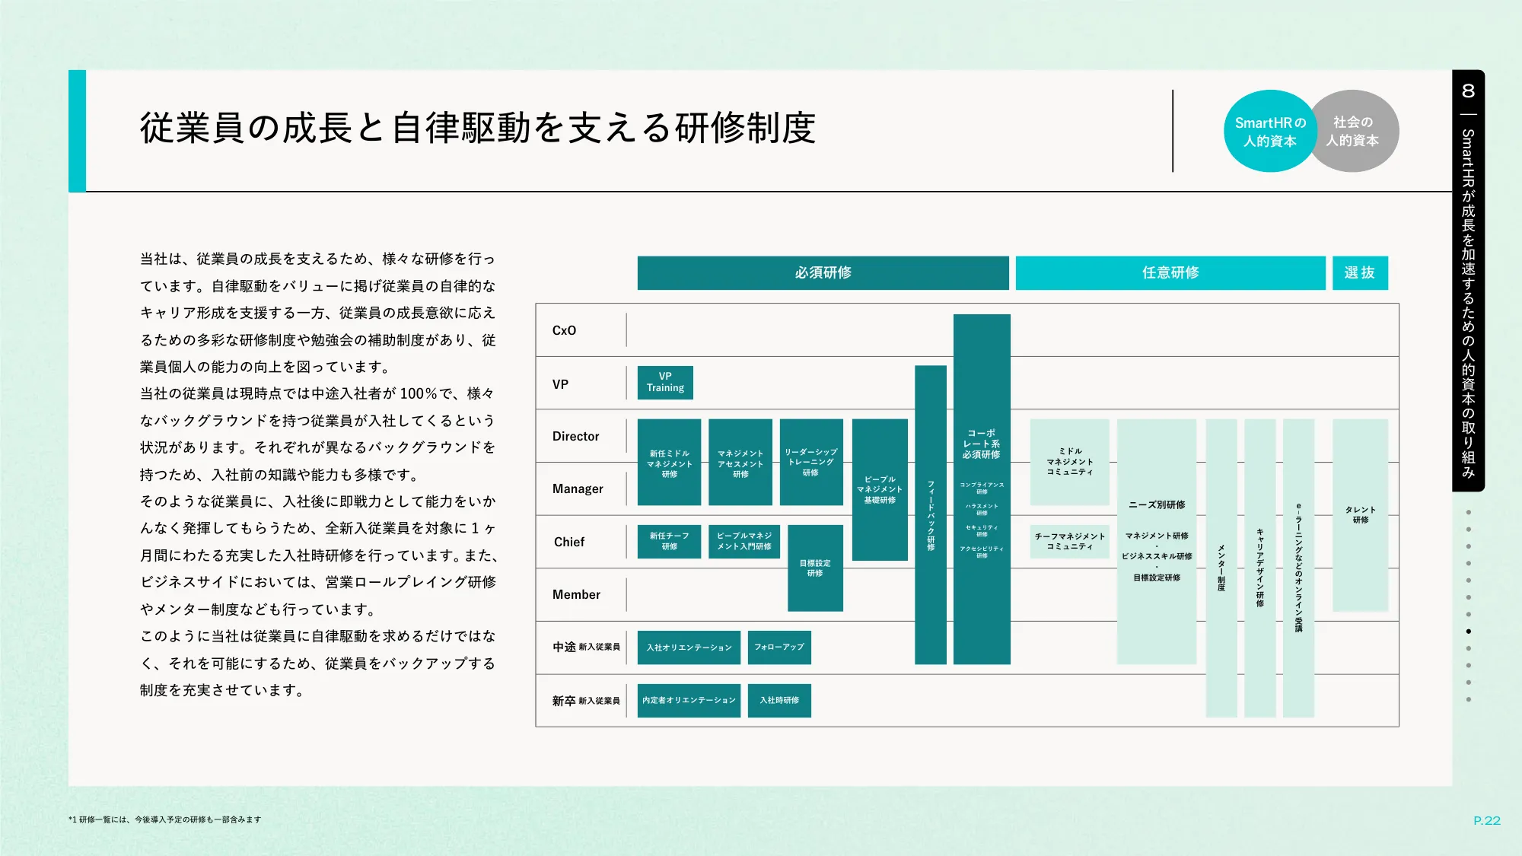1522x856 pixels.
Task: Click the text line '当社の従業員は現時点では中途入社者が100%で、様々'
Action: (317, 393)
